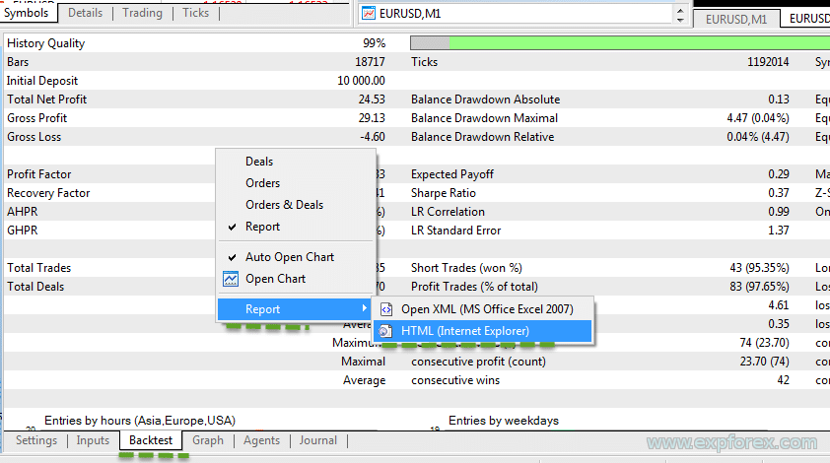Open the Inputs tab
The image size is (830, 463).
[93, 440]
